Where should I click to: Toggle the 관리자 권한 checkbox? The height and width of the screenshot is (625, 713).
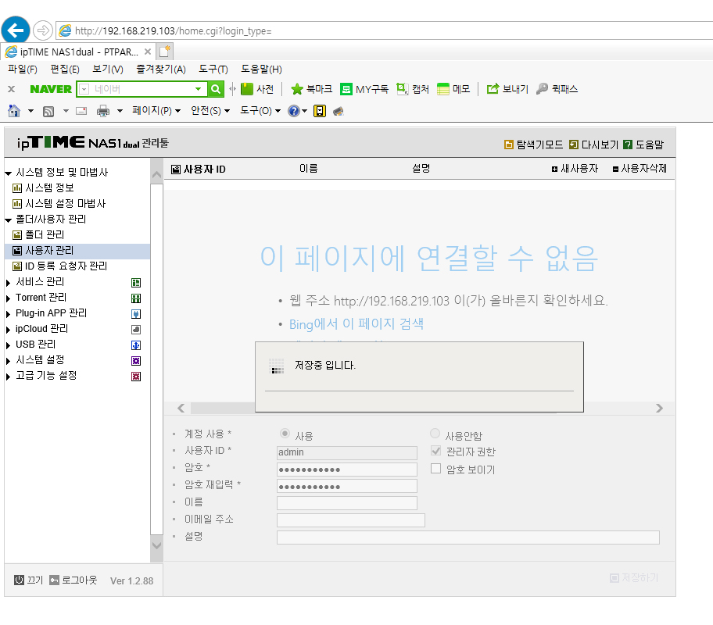[436, 451]
